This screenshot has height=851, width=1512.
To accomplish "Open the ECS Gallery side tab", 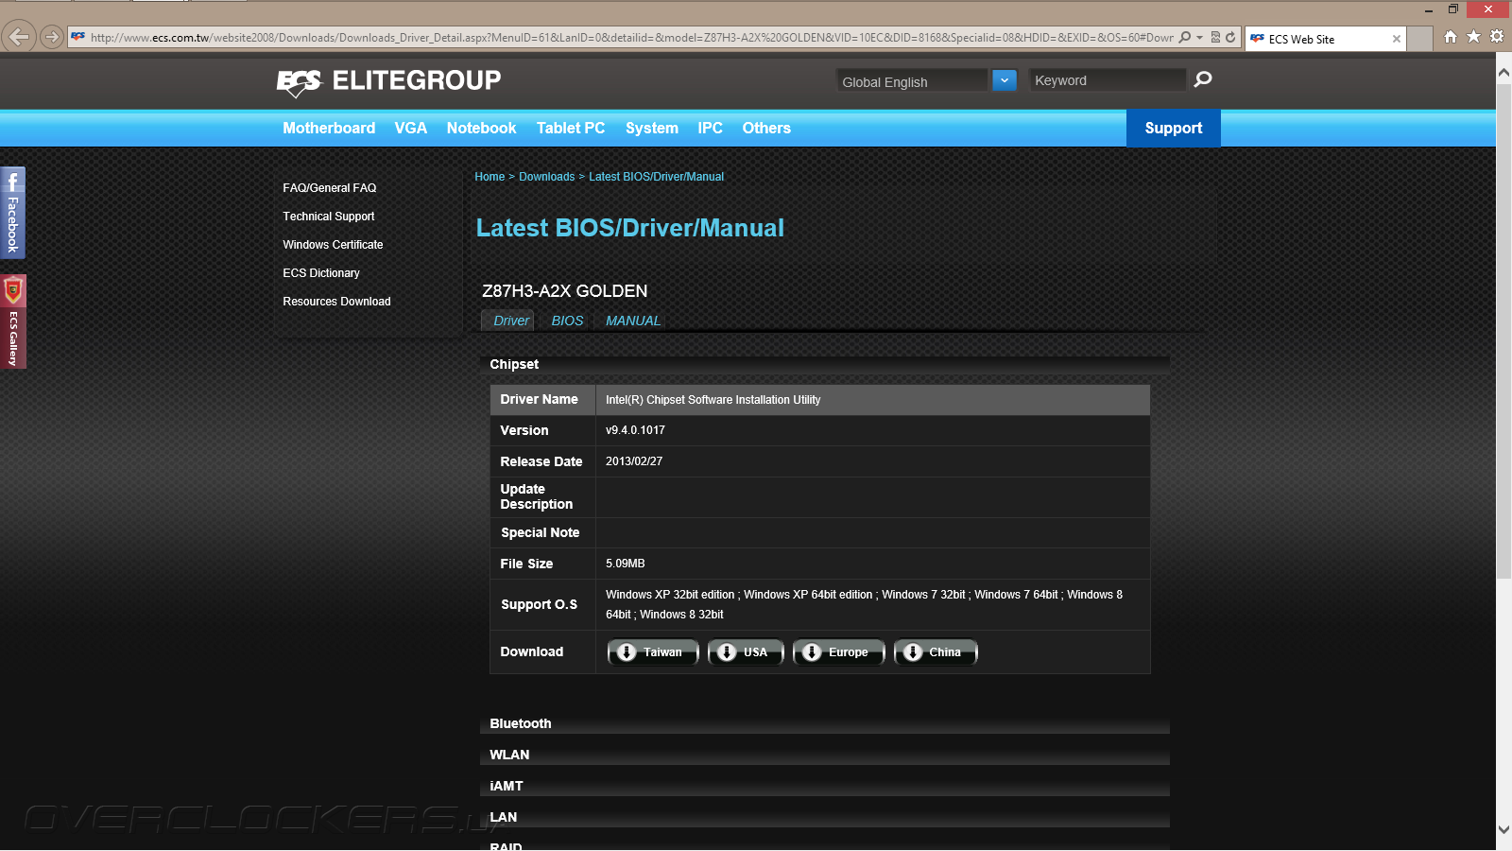I will (x=12, y=321).
